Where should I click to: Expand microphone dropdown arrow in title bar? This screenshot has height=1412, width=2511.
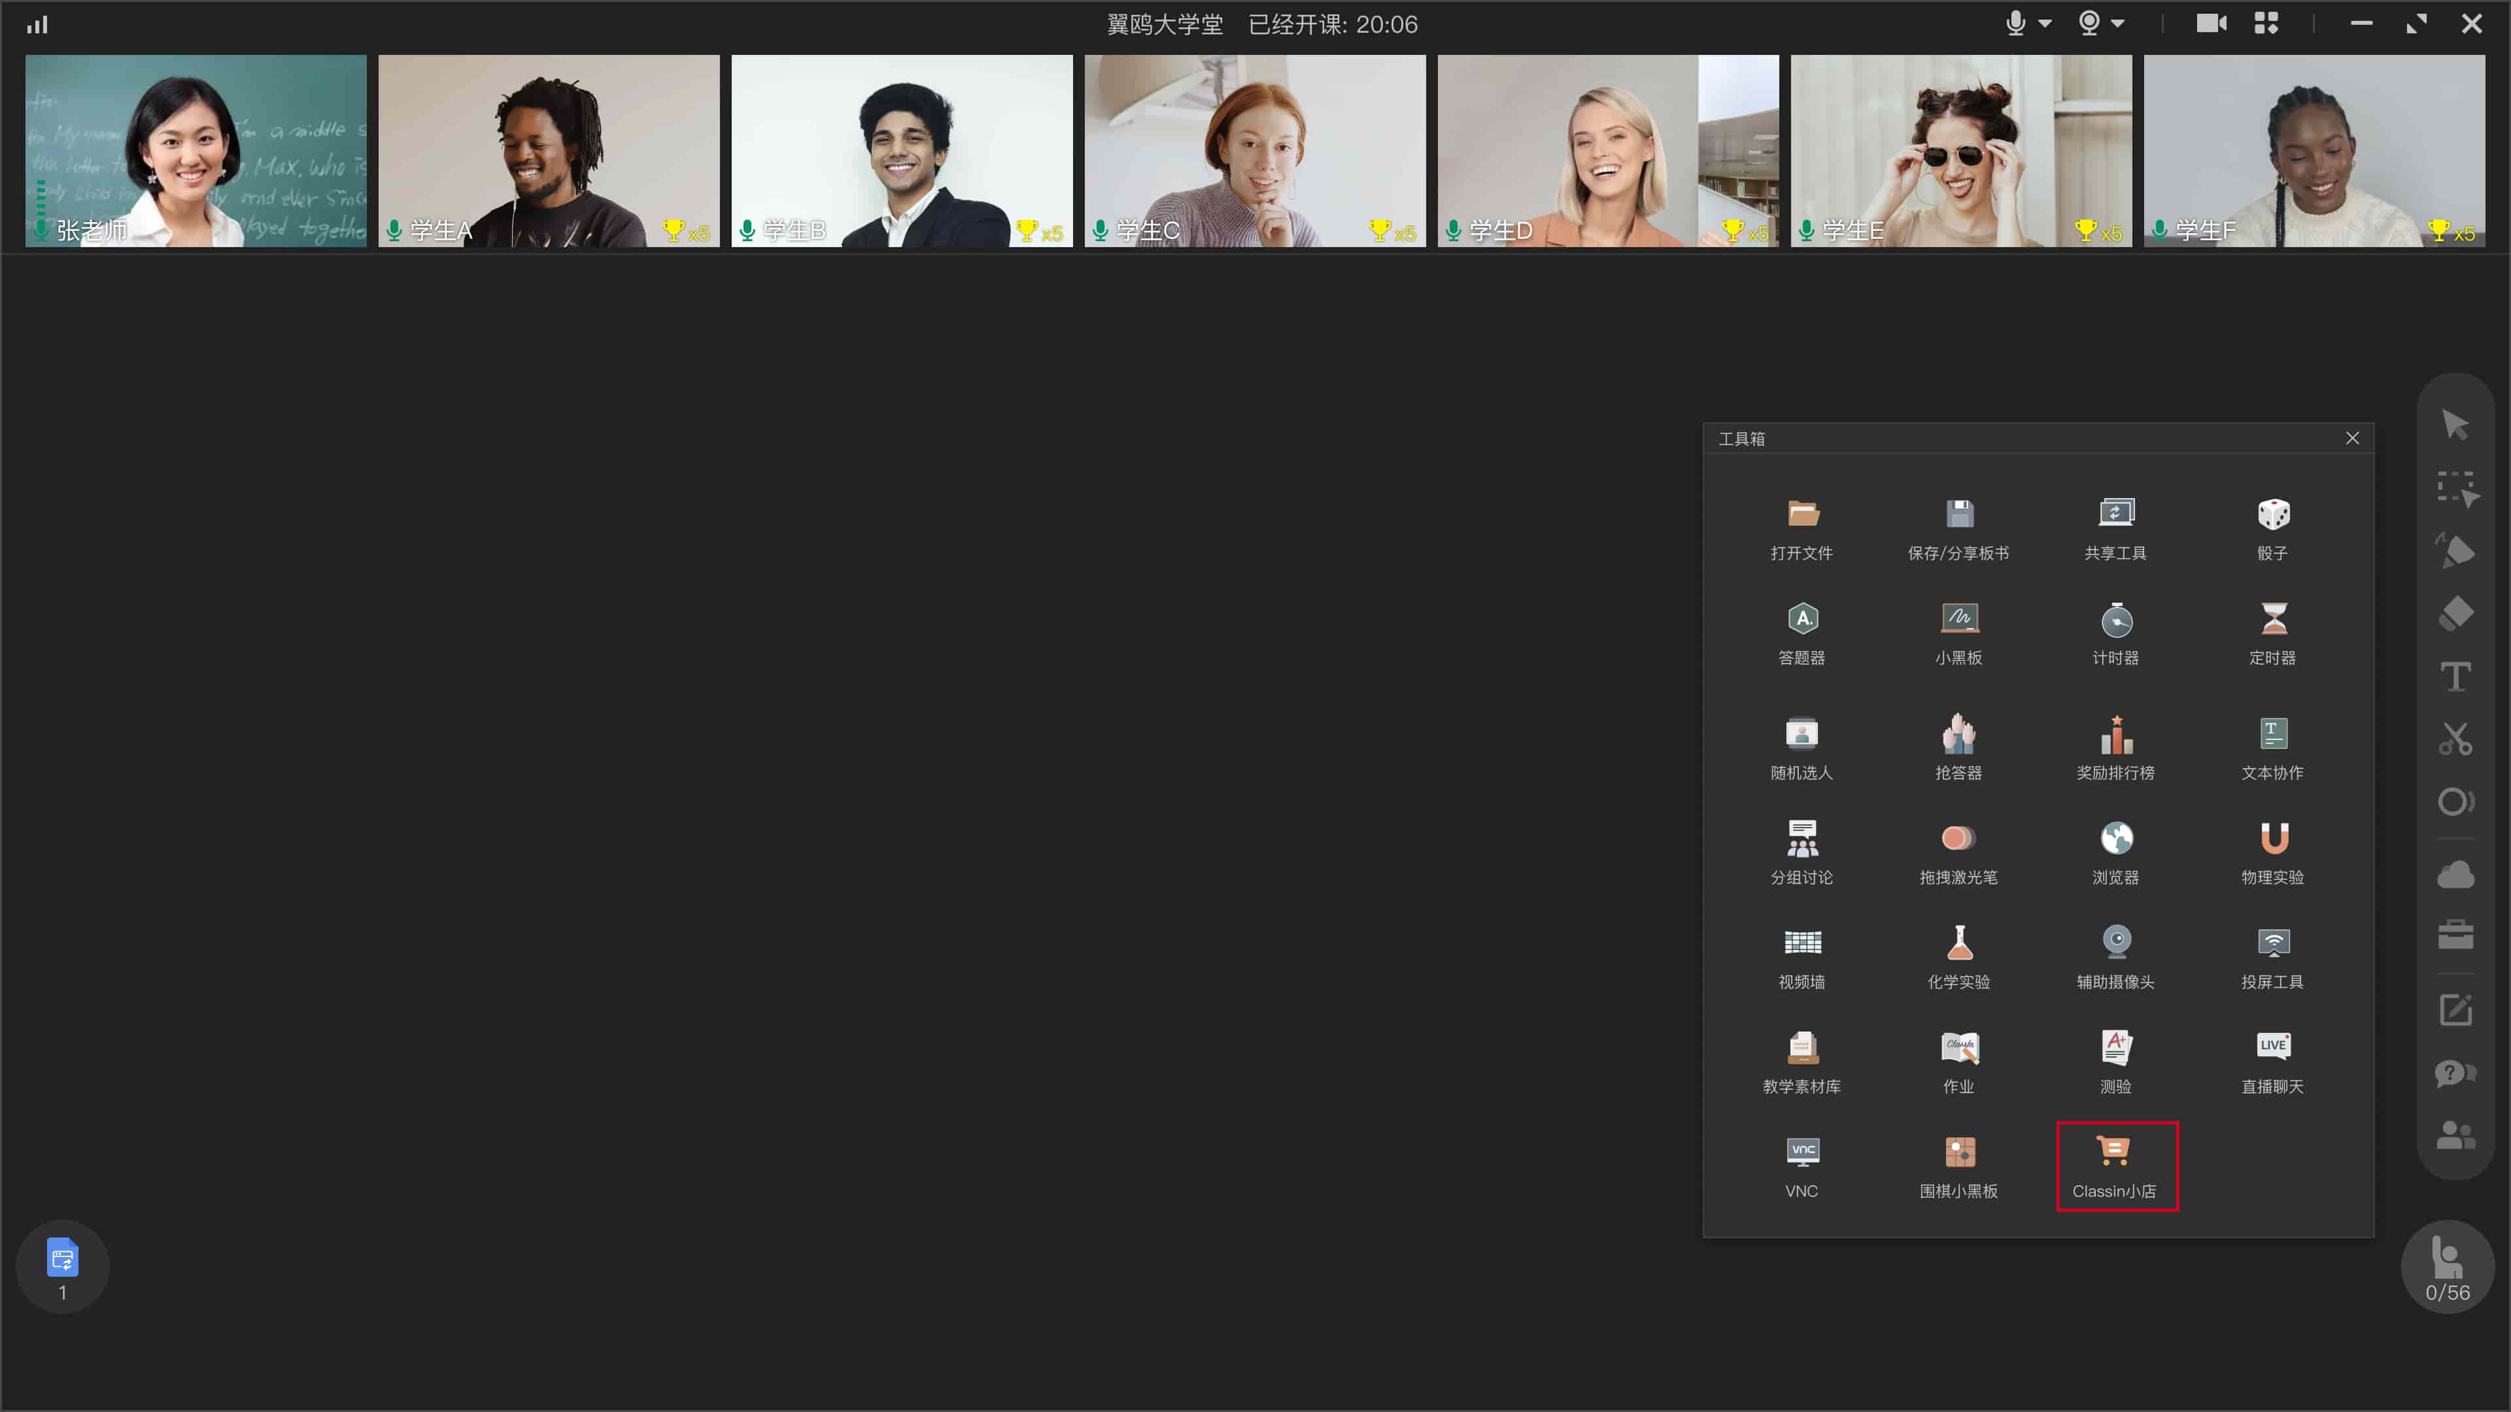coord(2045,24)
